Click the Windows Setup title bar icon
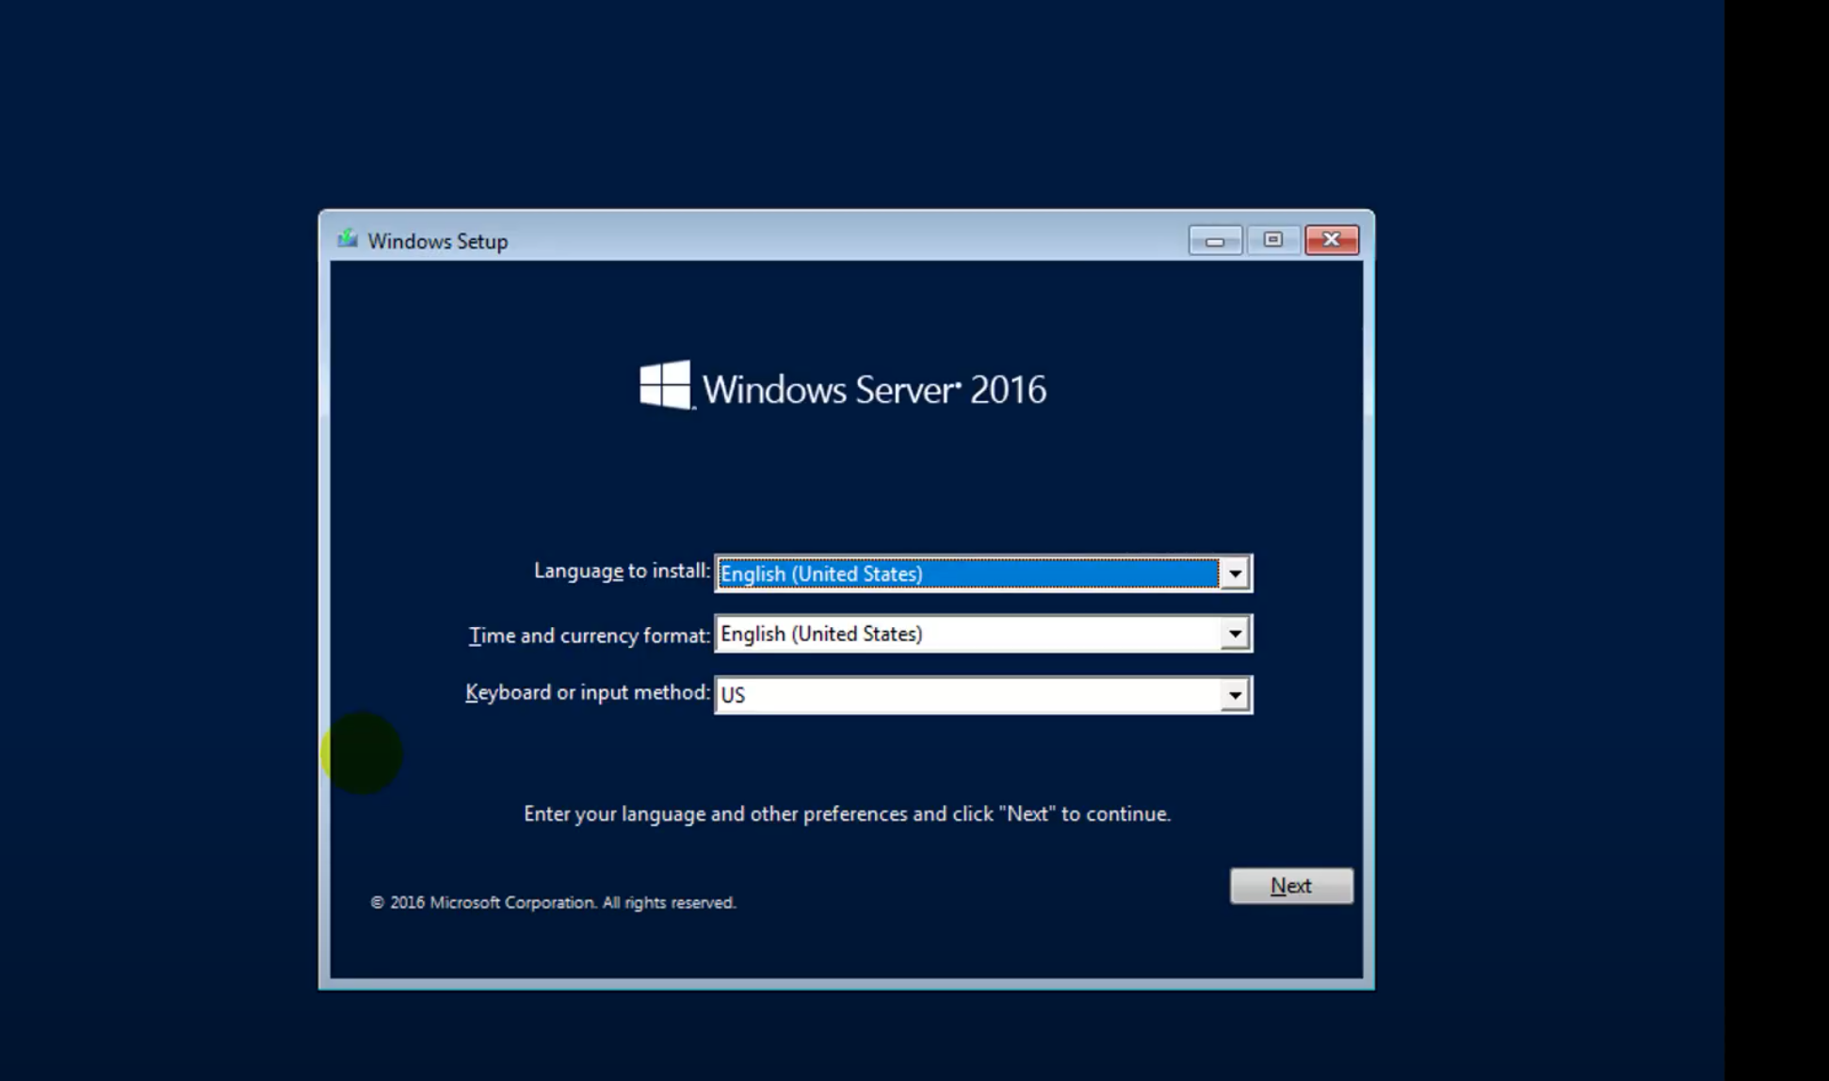The height and width of the screenshot is (1081, 1829). pyautogui.click(x=348, y=239)
